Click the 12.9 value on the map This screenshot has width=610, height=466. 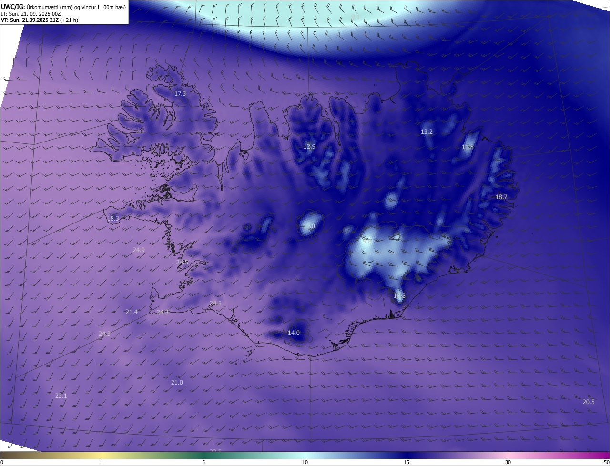click(x=309, y=146)
